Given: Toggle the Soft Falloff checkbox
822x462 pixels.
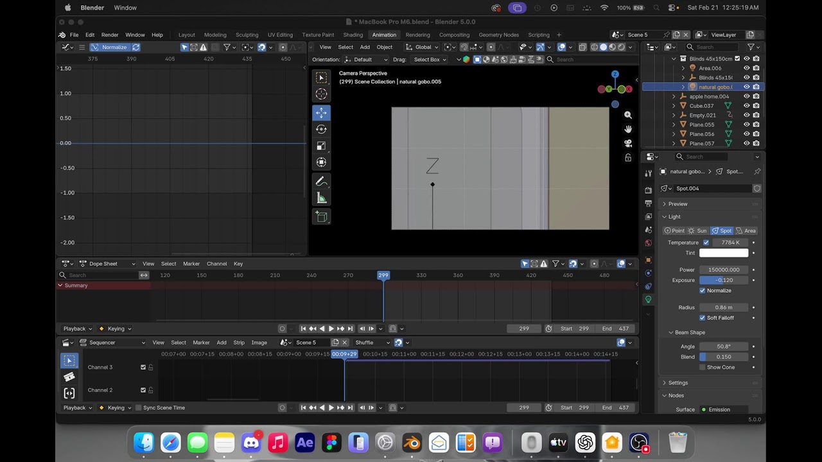Looking at the screenshot, I should (703, 318).
